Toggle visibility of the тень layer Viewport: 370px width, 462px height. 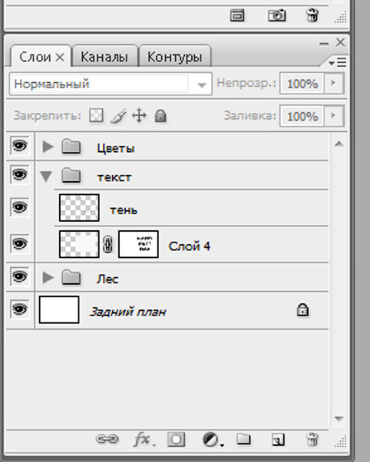click(x=20, y=207)
